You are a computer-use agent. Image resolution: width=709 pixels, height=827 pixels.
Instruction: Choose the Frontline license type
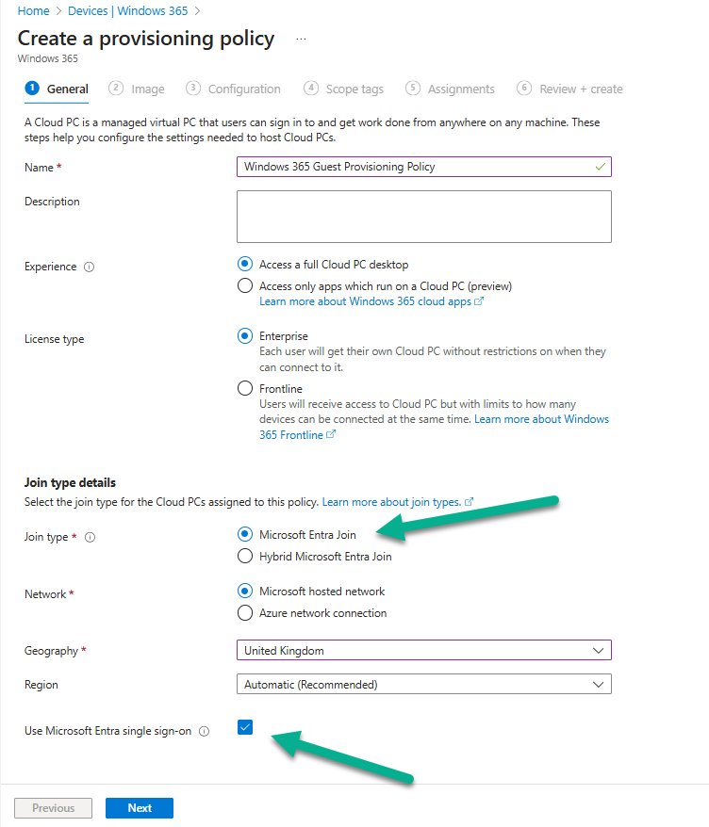245,388
